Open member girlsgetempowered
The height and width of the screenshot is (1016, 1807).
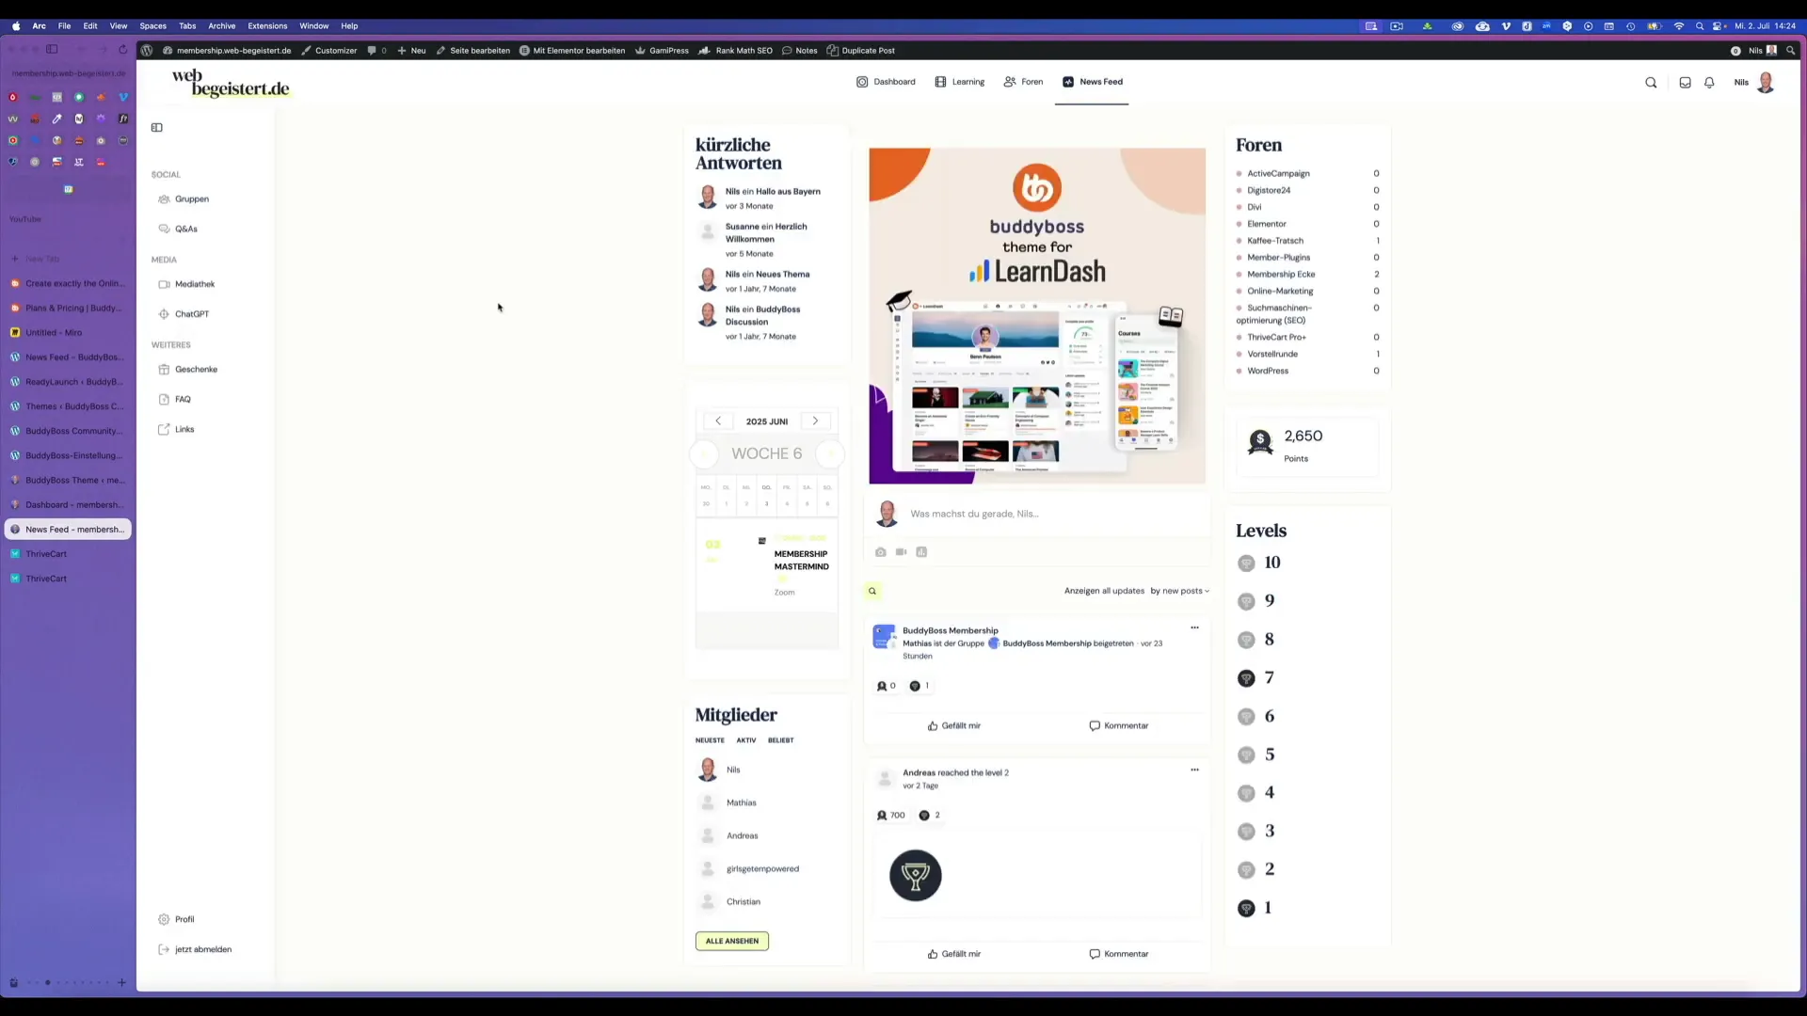click(x=762, y=868)
